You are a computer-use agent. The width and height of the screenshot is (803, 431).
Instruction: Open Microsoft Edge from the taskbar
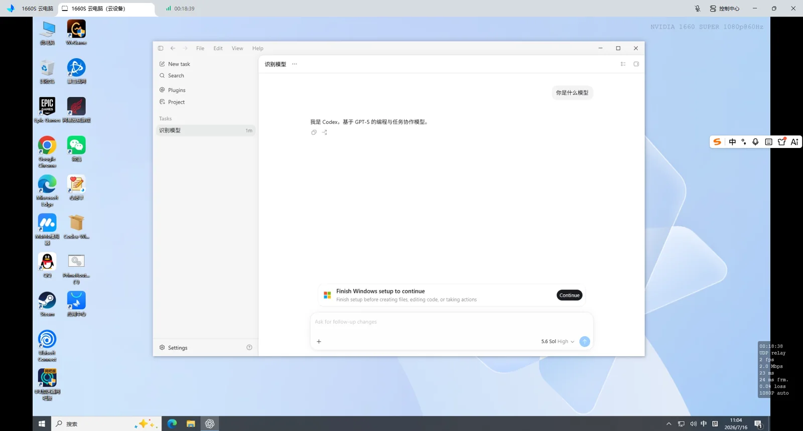tap(172, 424)
